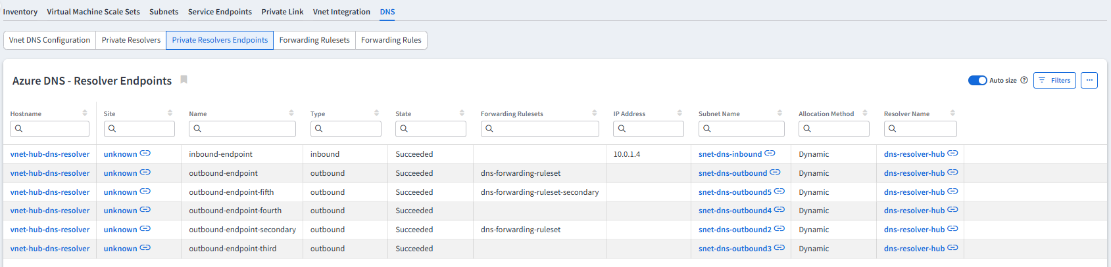Click the Auto size help question icon

click(1024, 80)
